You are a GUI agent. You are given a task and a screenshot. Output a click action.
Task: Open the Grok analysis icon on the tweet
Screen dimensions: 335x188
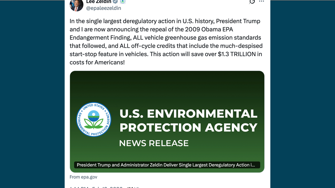coord(252,2)
